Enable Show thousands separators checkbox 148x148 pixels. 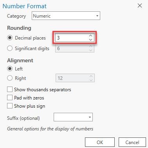tap(10, 90)
